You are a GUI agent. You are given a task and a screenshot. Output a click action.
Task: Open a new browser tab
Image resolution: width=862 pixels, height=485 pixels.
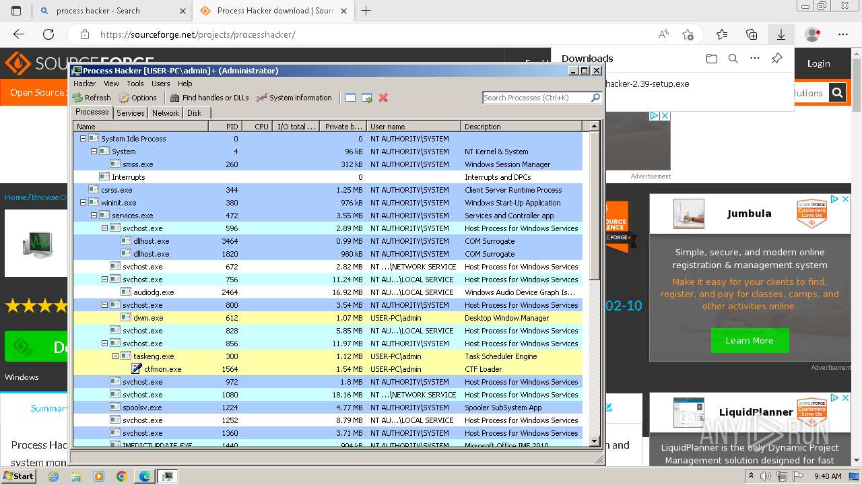(x=366, y=10)
